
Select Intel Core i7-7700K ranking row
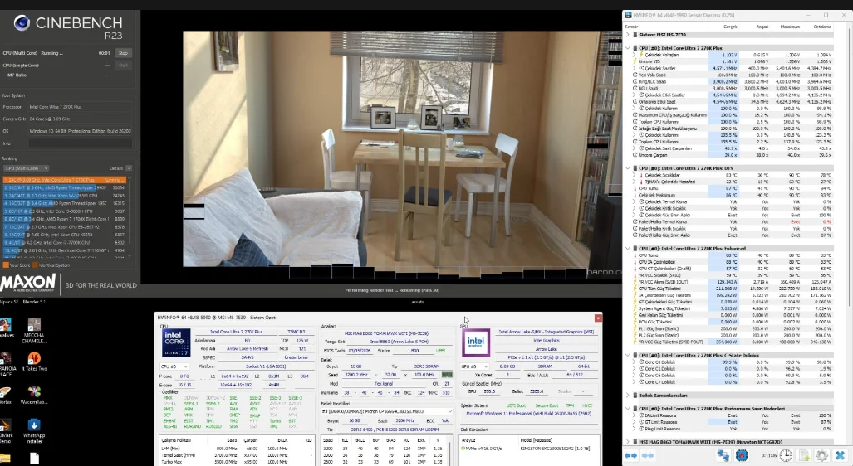(64, 243)
